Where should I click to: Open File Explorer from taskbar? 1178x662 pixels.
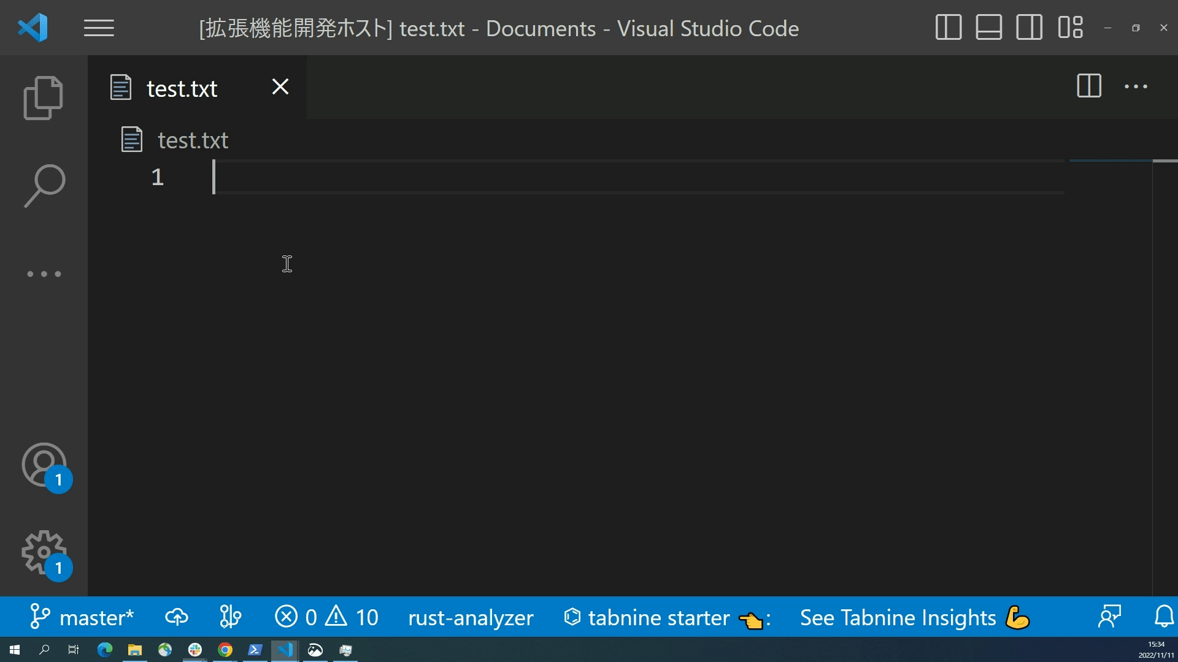click(x=135, y=650)
